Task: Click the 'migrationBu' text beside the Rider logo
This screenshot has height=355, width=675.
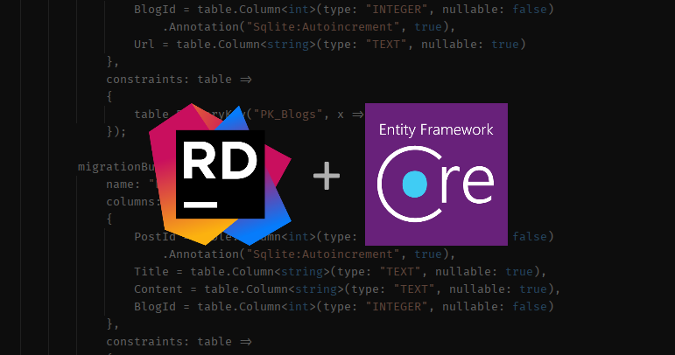Action: [116, 167]
